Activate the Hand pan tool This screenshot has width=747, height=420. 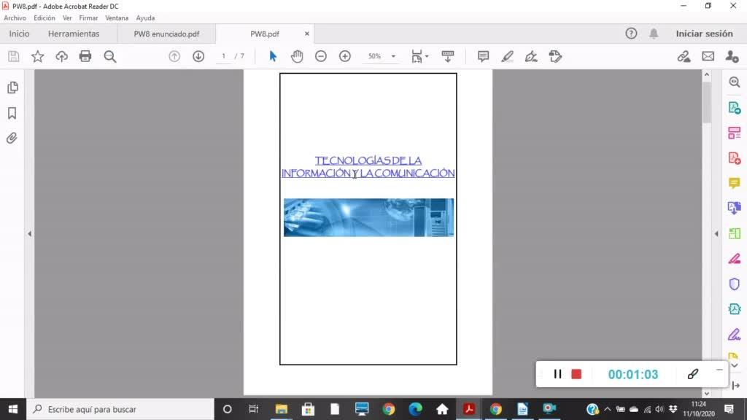tap(297, 56)
